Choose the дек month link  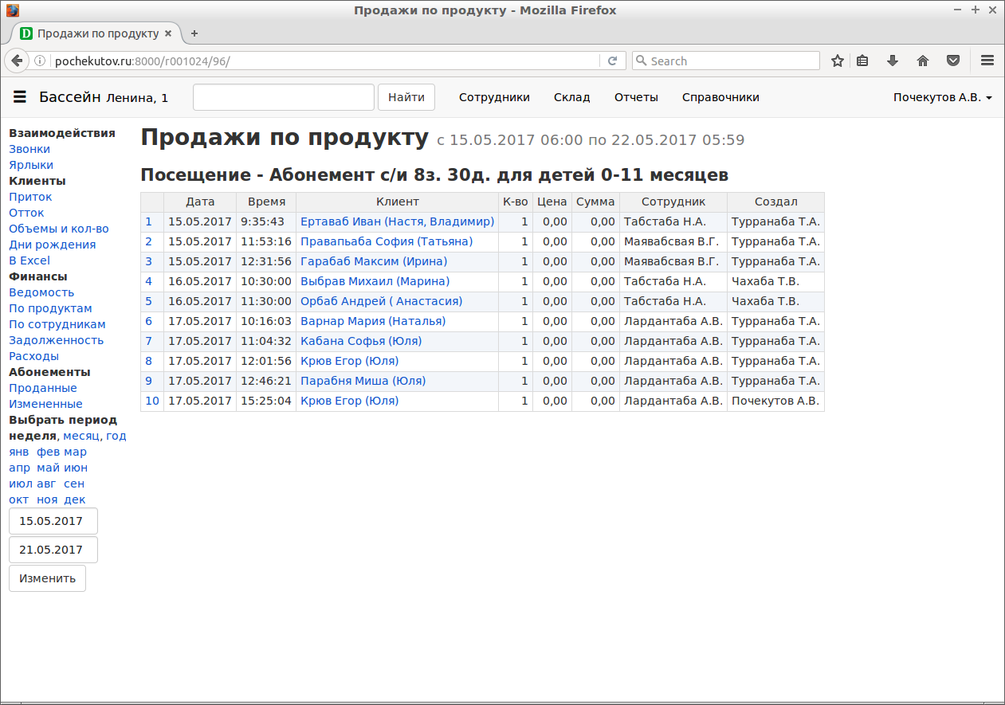click(x=75, y=499)
